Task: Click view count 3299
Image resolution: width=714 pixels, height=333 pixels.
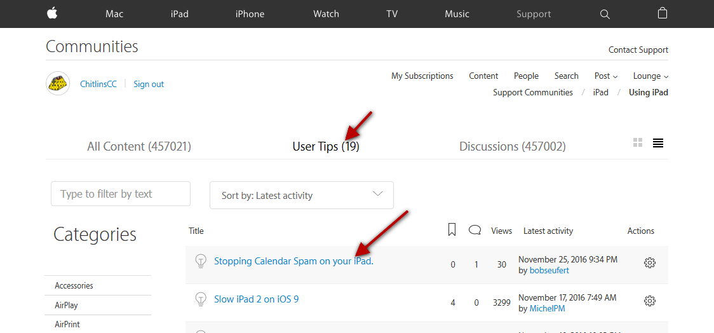Action: 501,302
